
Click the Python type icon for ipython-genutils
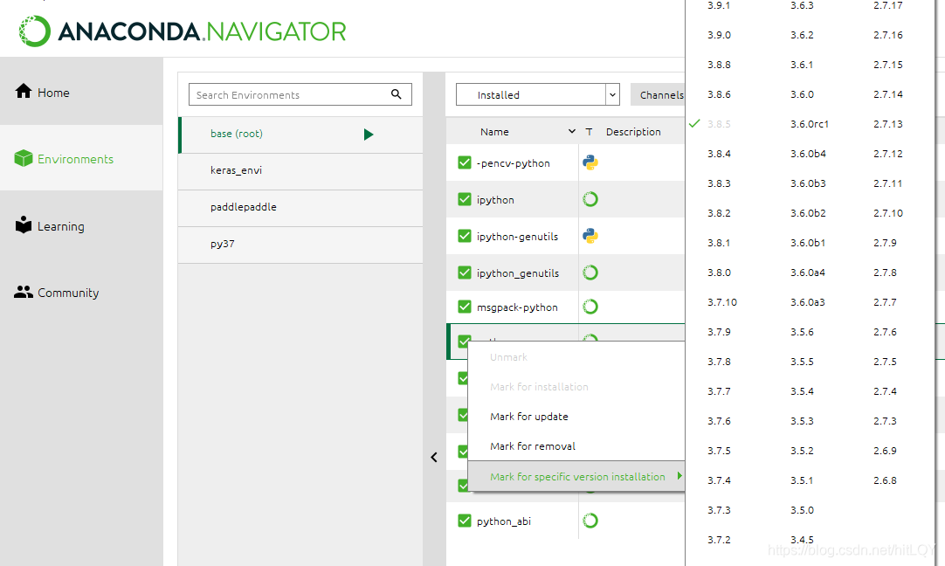[590, 237]
